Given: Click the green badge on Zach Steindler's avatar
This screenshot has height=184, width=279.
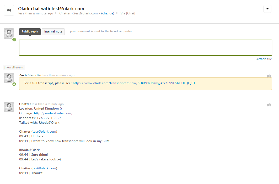Looking at the screenshot, I should [x=14, y=84].
